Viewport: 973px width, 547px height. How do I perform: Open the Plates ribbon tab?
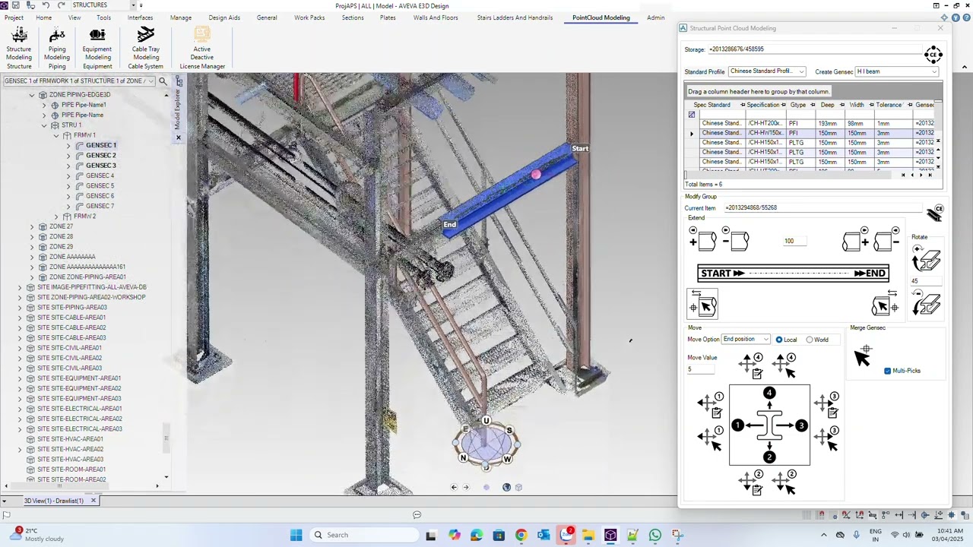coord(388,17)
